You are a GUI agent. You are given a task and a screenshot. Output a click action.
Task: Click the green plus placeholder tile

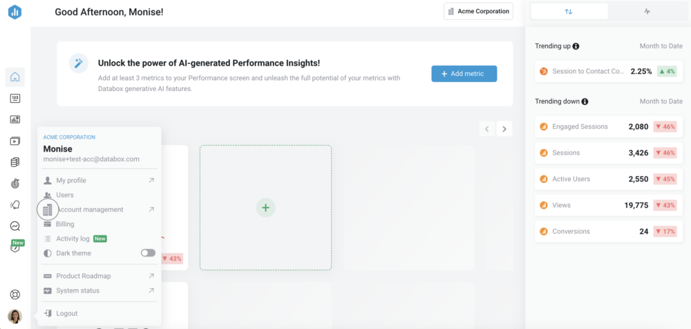pyautogui.click(x=266, y=208)
